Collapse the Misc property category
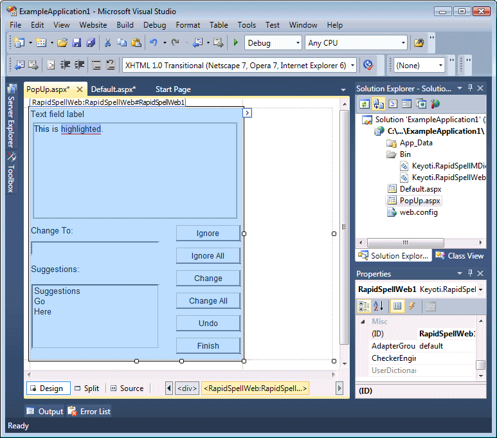Image resolution: width=497 pixels, height=438 pixels. [363, 322]
